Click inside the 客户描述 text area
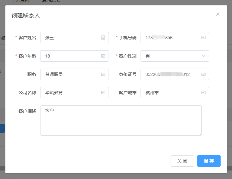 121,122
